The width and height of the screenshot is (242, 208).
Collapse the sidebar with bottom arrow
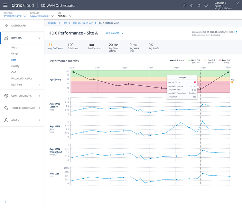coord(6,202)
